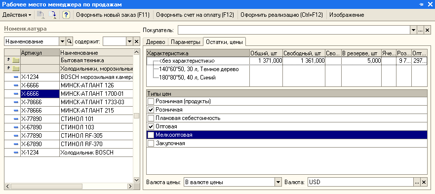Select the МИНСК-АТЛАНТ 215 name cell
This screenshot has height=194, width=435.
tap(96, 111)
